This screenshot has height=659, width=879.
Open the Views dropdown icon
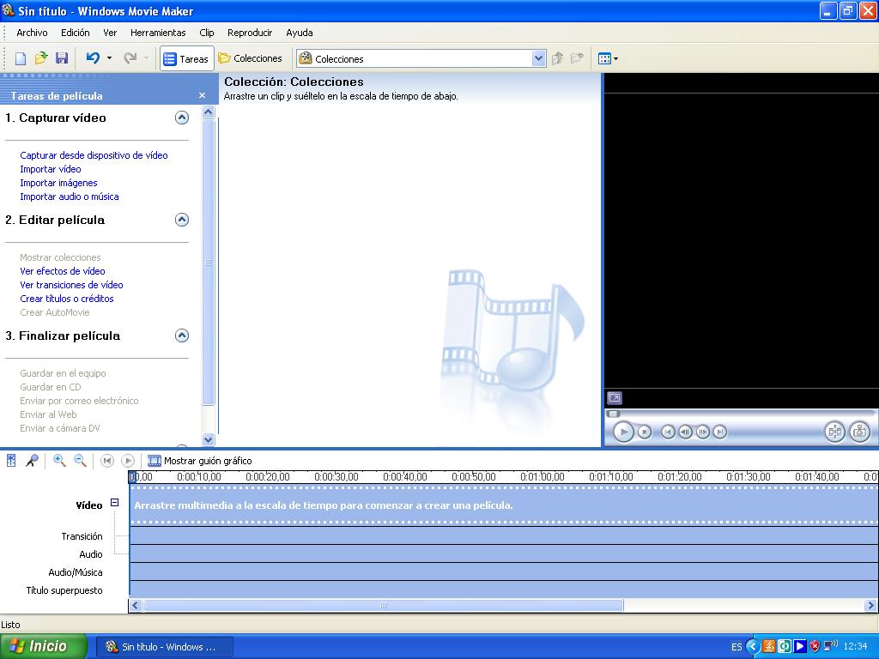pos(608,58)
